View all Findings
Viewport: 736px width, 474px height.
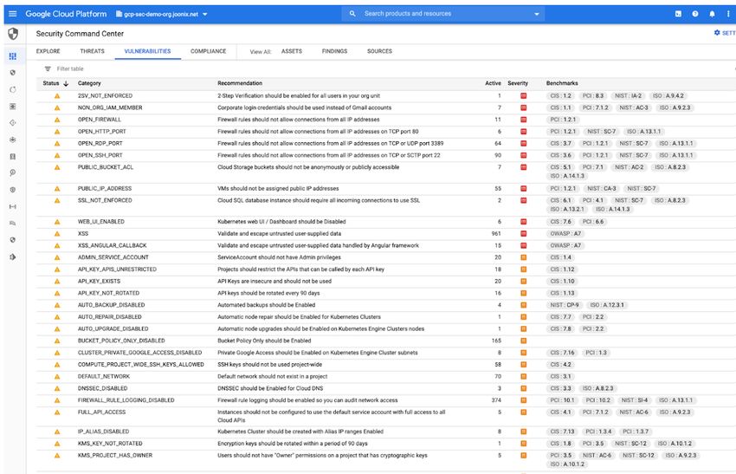(x=335, y=51)
